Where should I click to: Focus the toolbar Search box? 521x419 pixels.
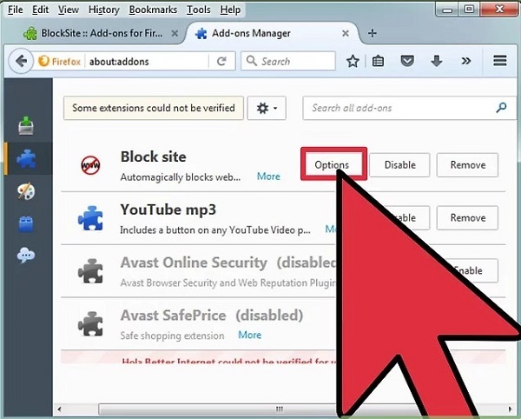point(288,61)
